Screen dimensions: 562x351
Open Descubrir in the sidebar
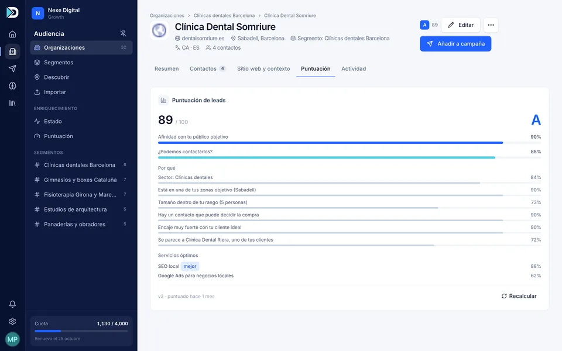coord(81,77)
